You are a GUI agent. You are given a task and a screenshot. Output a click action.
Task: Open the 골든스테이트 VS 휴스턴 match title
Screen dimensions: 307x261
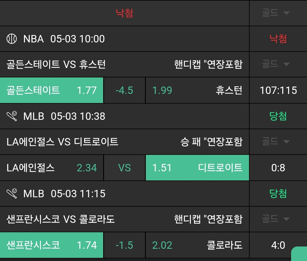[56, 65]
